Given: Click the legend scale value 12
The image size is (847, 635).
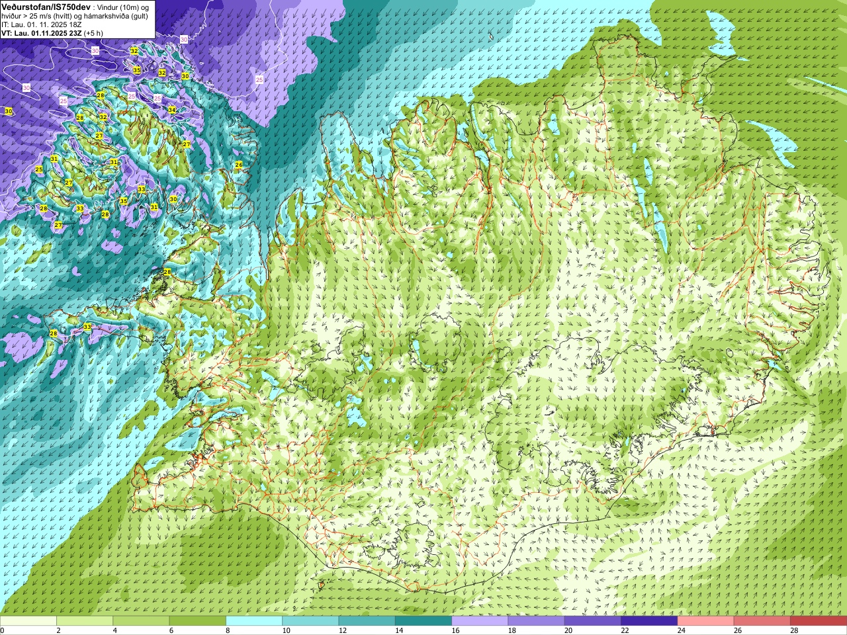Looking at the screenshot, I should (x=343, y=630).
